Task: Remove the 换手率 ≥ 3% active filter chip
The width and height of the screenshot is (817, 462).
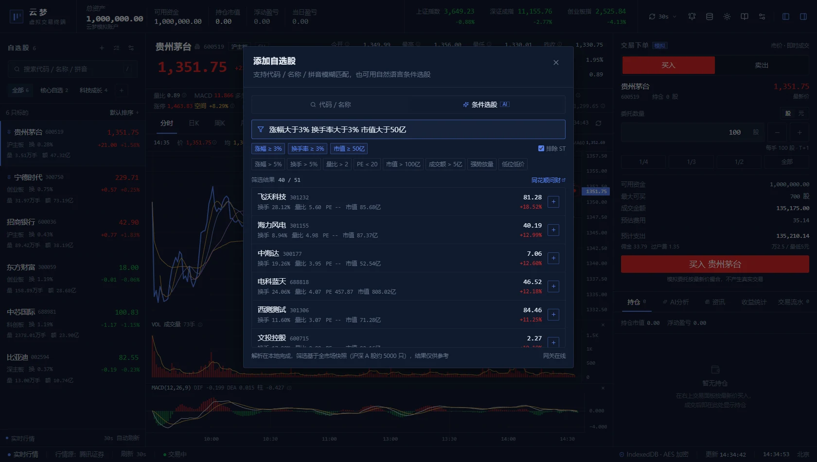Action: click(x=307, y=148)
